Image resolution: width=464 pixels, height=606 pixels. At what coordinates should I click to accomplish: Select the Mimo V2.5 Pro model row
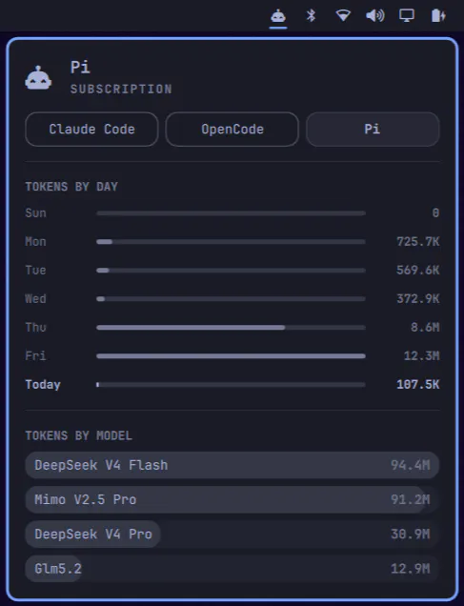[232, 499]
